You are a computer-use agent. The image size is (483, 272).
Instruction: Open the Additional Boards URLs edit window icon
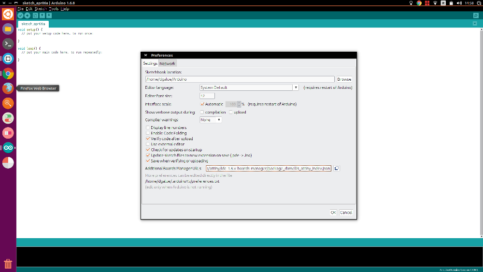pyautogui.click(x=336, y=169)
